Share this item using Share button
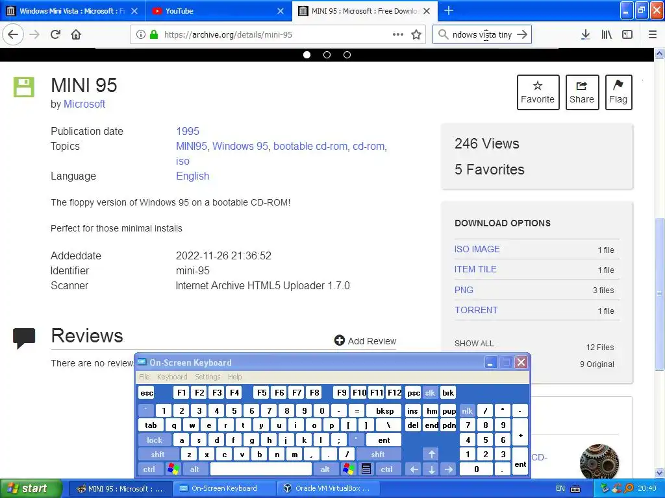This screenshot has width=665, height=498. tap(582, 92)
